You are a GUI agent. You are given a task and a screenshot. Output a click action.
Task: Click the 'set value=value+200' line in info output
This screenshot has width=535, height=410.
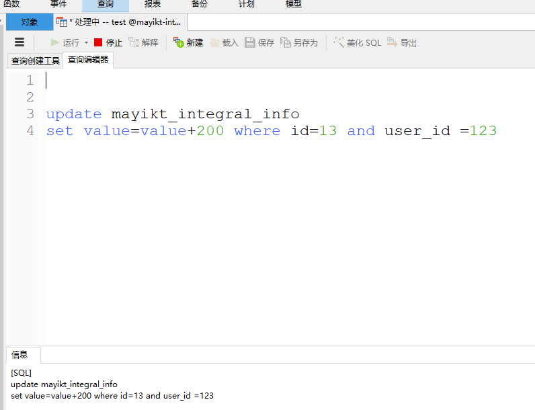point(112,396)
